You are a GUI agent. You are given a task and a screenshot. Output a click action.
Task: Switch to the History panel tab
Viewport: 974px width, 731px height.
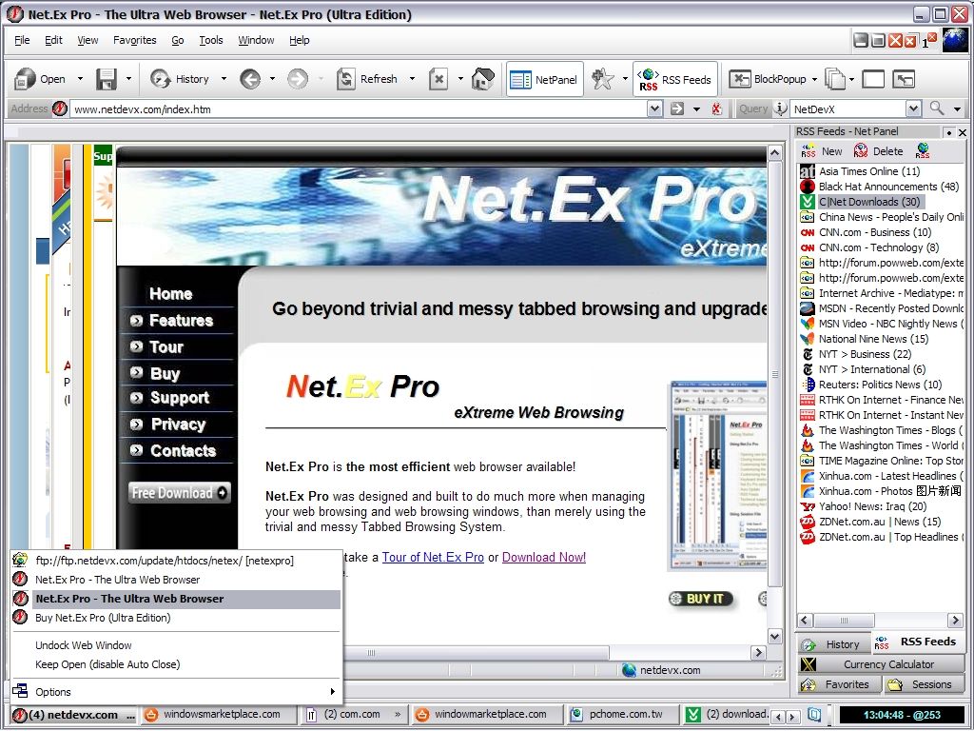point(834,644)
